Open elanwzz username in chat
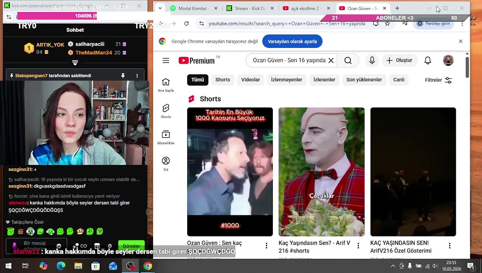The height and width of the screenshot is (273, 482). click(x=17, y=203)
